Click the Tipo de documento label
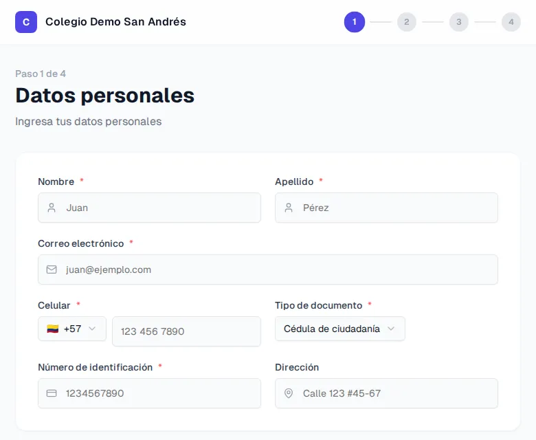Viewport: 536px width, 440px height. pos(319,305)
